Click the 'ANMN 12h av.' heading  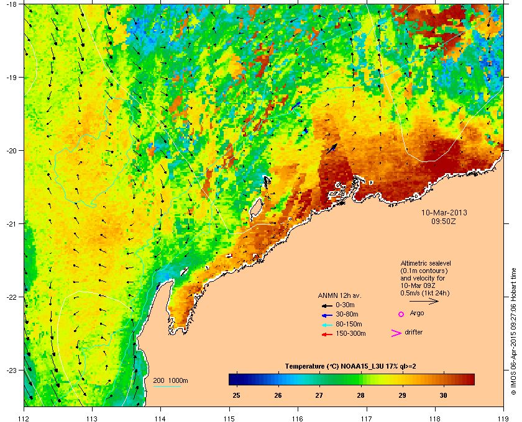pos(339,295)
